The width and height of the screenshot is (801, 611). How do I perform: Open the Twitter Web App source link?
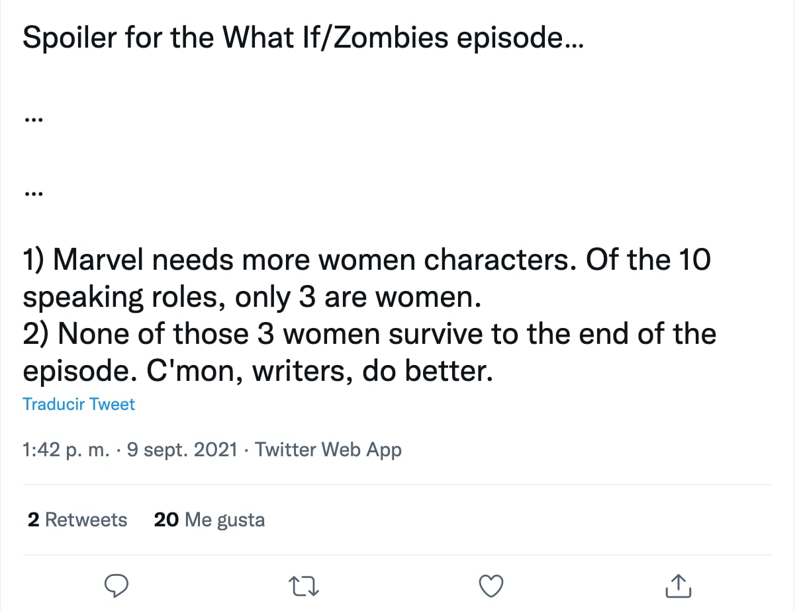coord(328,450)
